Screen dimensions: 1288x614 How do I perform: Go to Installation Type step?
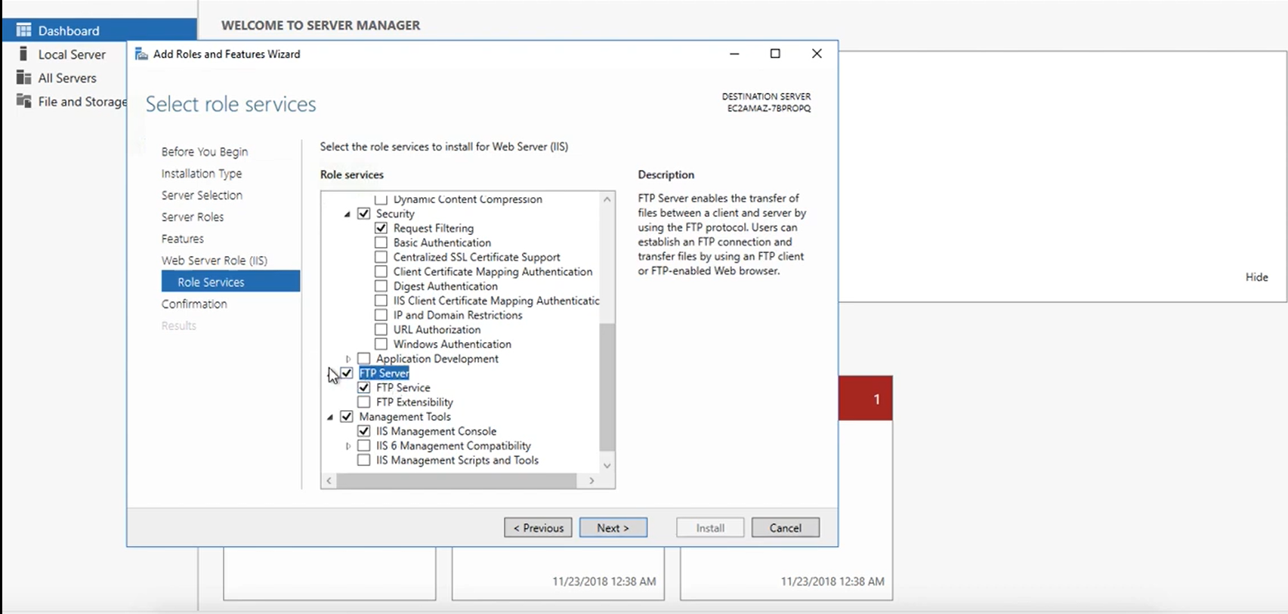tap(202, 174)
